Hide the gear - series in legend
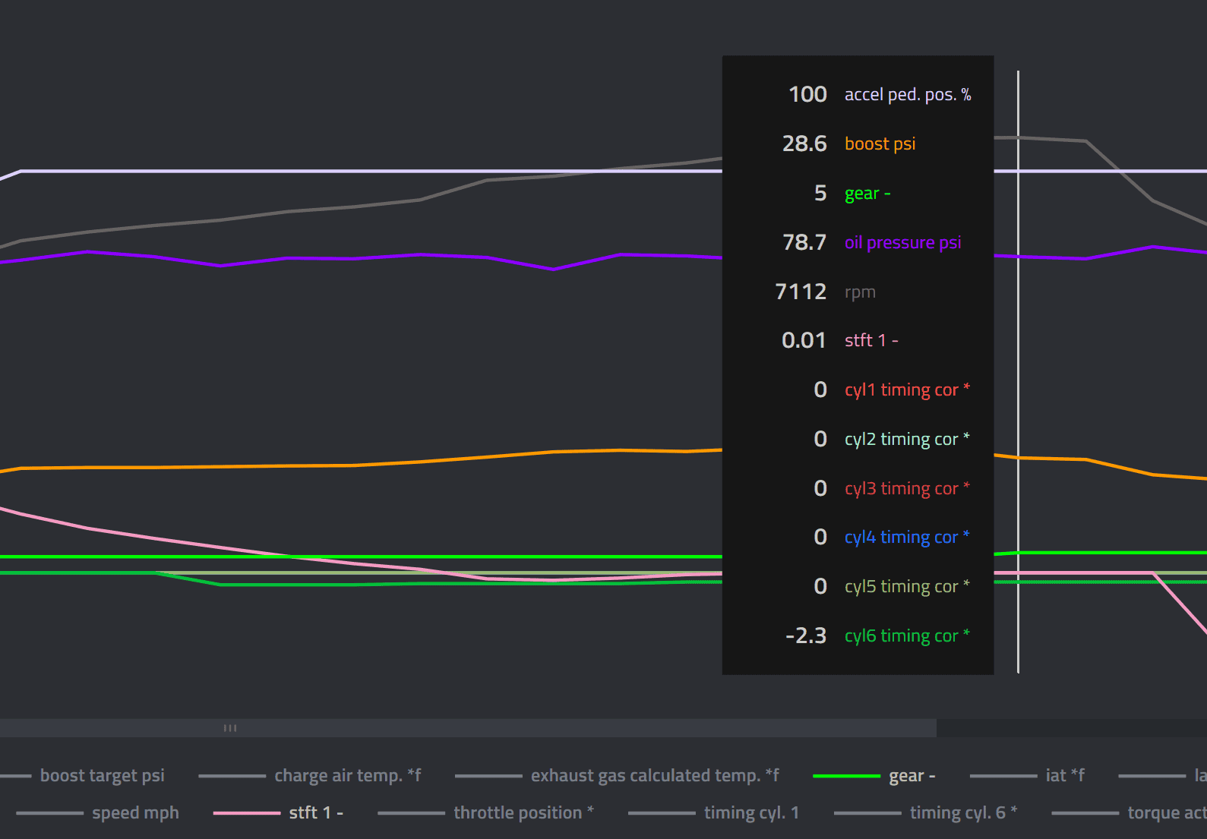This screenshot has width=1207, height=839. pos(874,775)
